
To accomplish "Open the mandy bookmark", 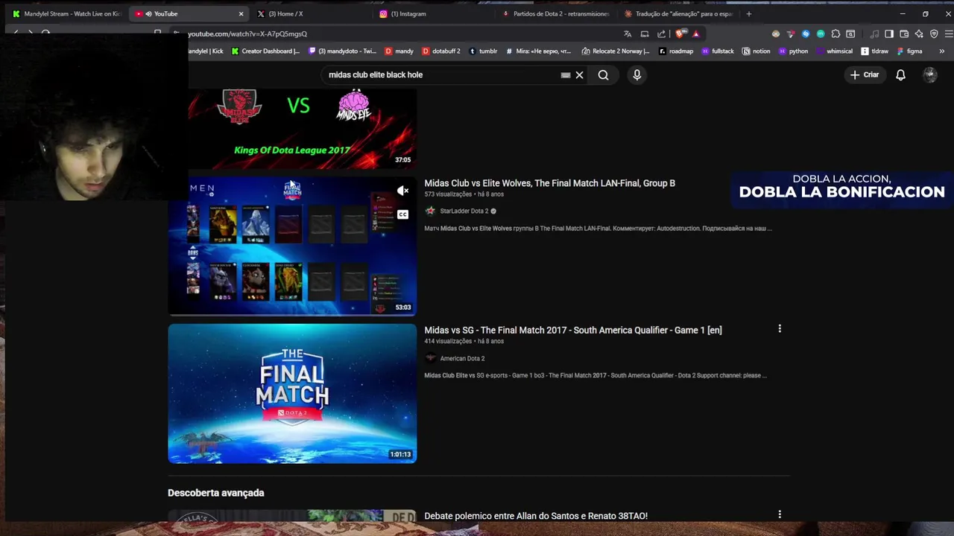I will [x=399, y=51].
